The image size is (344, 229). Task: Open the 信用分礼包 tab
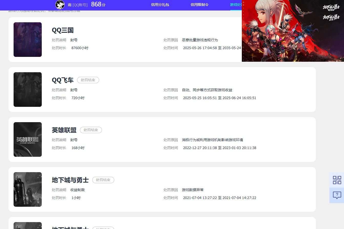pos(160,5)
